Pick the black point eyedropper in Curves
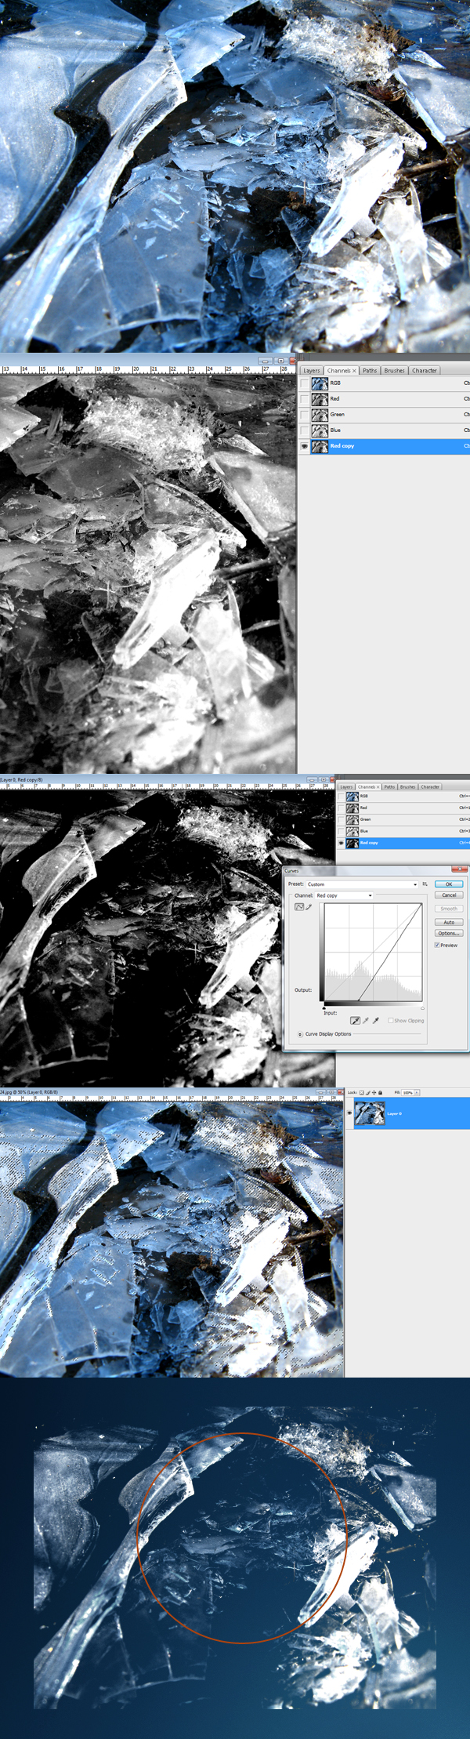The height and width of the screenshot is (1739, 470). tap(355, 1021)
